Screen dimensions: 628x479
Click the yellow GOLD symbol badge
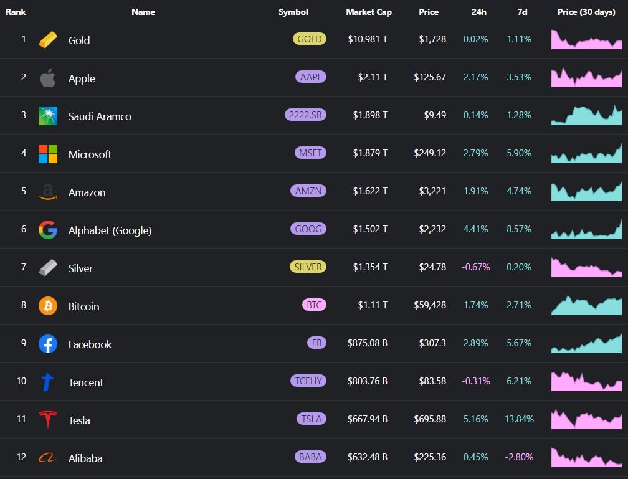(x=310, y=39)
